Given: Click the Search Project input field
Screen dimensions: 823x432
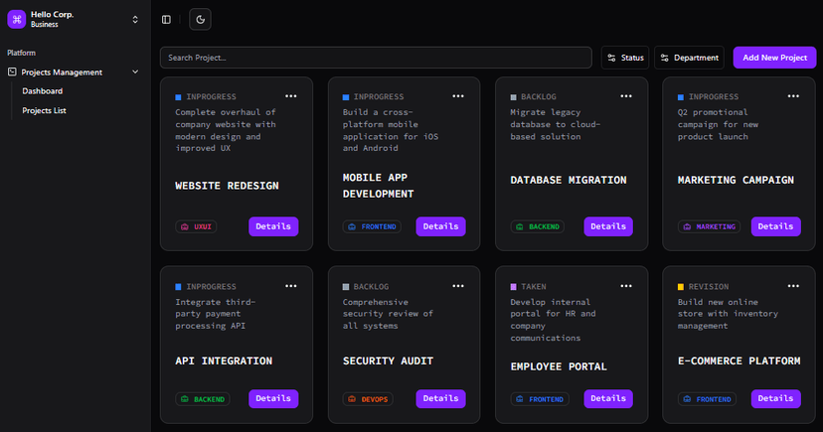Looking at the screenshot, I should click(376, 58).
